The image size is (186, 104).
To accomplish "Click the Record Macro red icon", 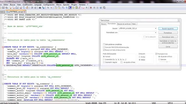I will pos(91,8).
